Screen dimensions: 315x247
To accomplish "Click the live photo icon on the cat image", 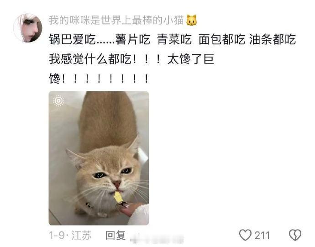I will pos(58,100).
